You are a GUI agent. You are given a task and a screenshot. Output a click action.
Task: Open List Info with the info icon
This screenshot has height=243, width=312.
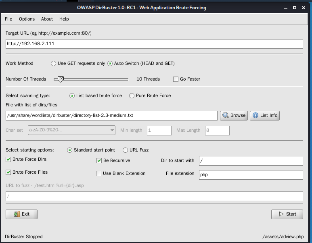(x=264, y=115)
